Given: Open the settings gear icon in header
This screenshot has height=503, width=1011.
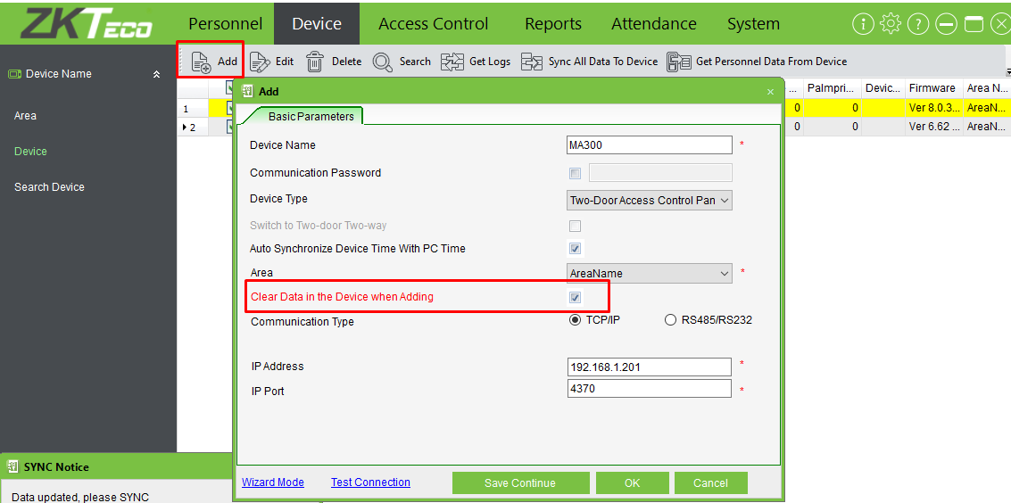Looking at the screenshot, I should click(890, 24).
